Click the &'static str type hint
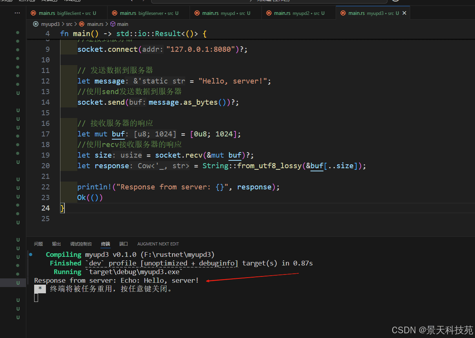 click(157, 81)
